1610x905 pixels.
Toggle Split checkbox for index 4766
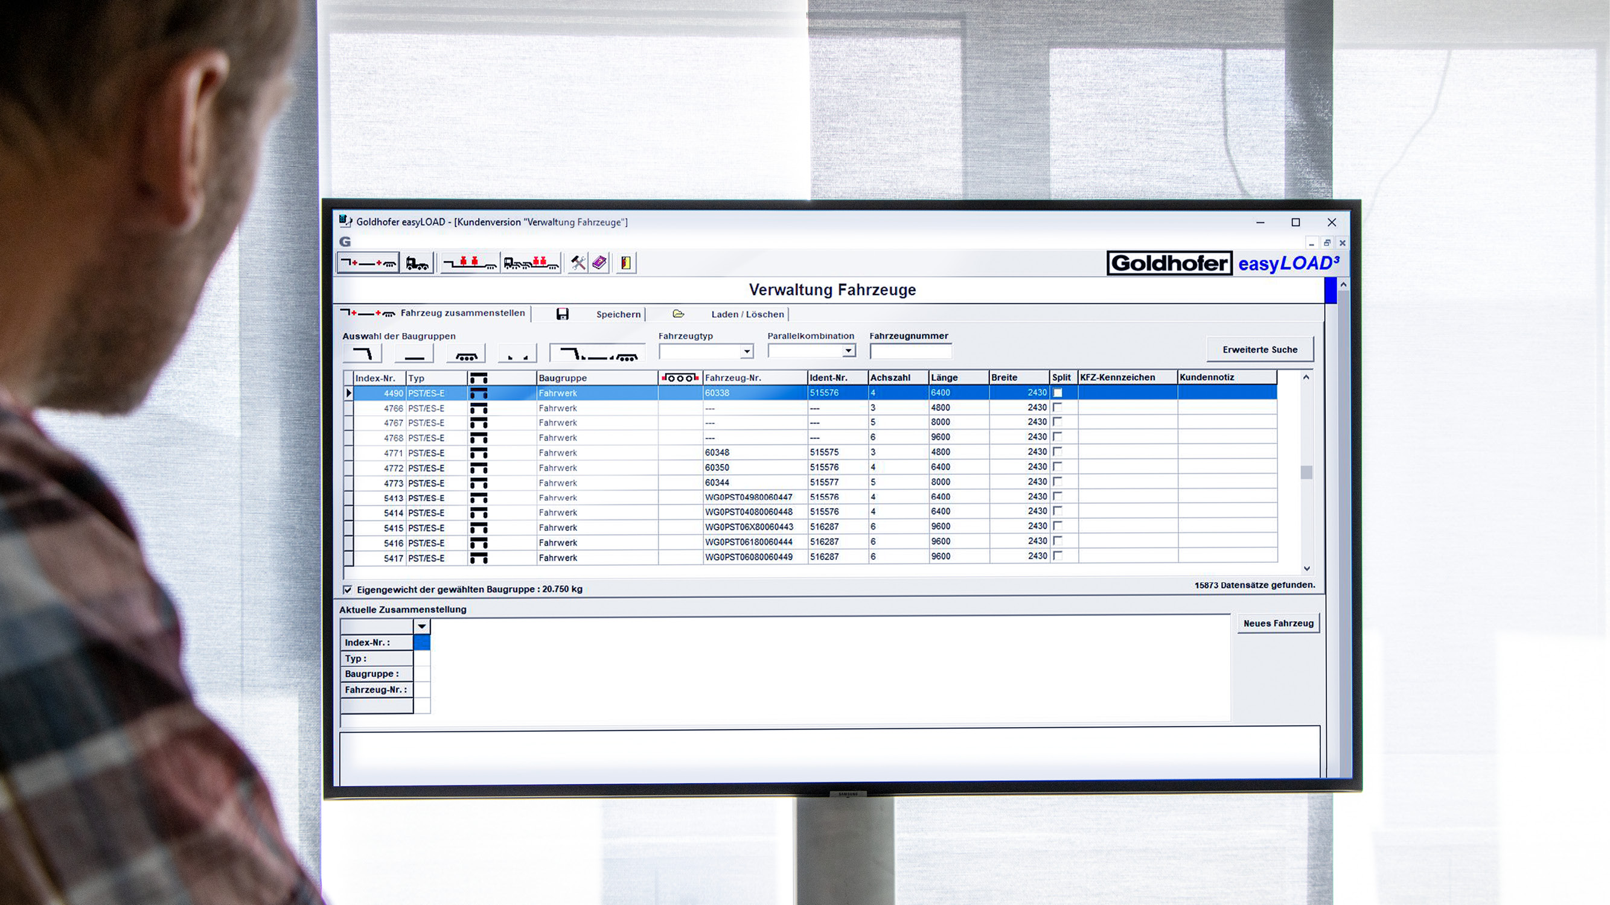pos(1058,407)
